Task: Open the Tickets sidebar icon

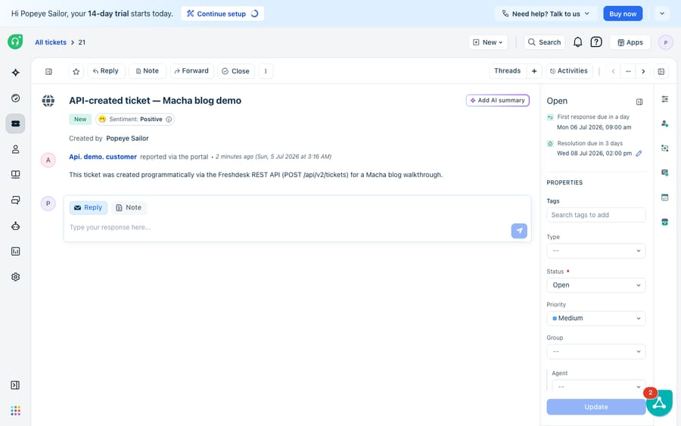Action: [16, 124]
